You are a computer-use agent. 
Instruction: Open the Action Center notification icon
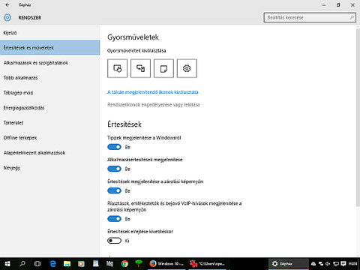(x=343, y=263)
